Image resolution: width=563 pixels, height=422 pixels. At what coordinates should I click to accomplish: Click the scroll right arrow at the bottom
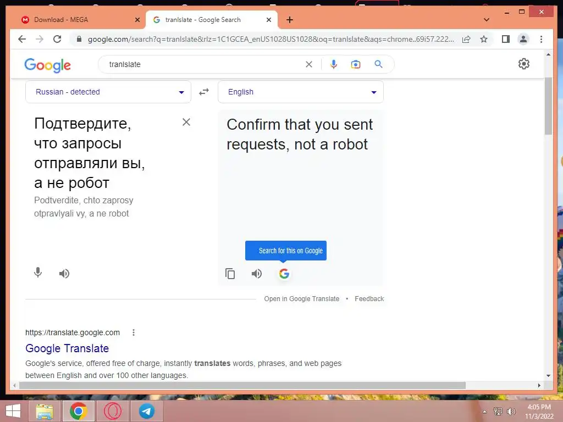pyautogui.click(x=539, y=385)
